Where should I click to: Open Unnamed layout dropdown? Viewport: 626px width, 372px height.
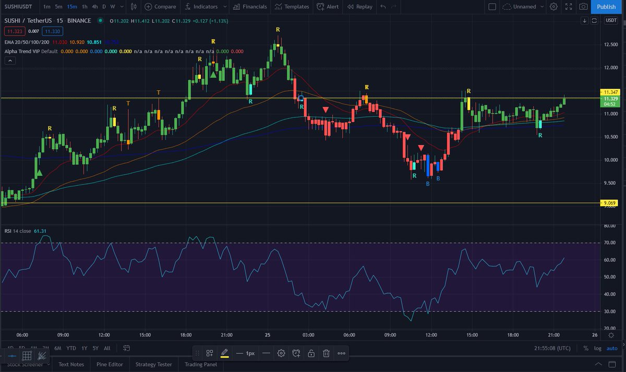523,7
